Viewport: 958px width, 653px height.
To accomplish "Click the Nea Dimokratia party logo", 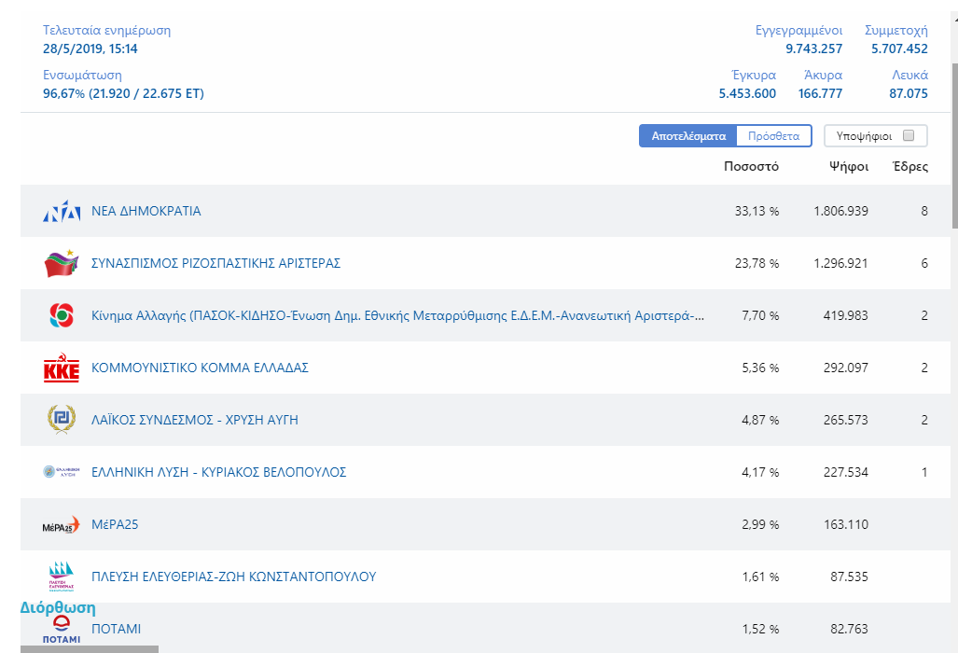I will [62, 212].
